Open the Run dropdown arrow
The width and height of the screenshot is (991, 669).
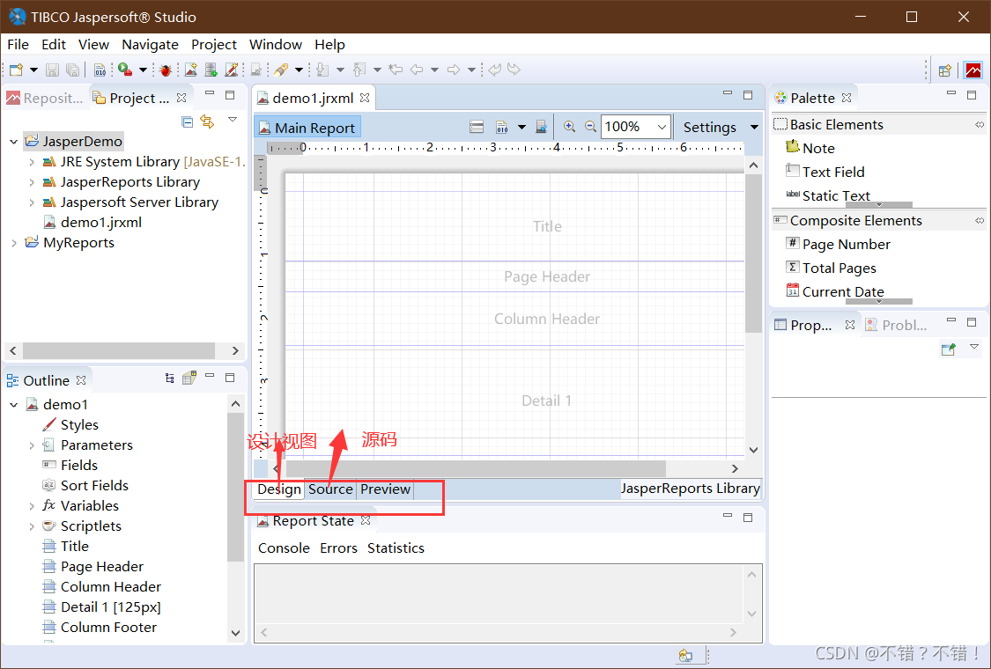pos(143,70)
